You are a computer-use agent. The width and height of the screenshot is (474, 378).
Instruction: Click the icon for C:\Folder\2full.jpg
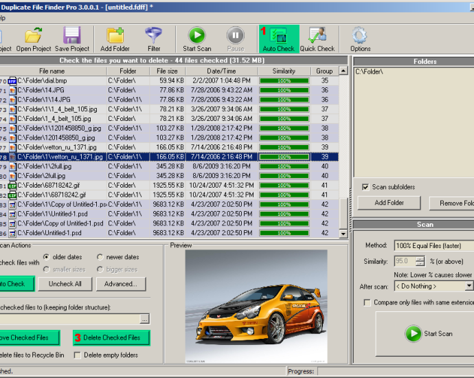coord(12,176)
